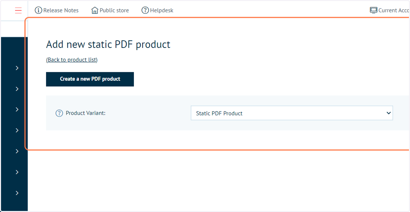Open the Helpdesk link

click(162, 10)
